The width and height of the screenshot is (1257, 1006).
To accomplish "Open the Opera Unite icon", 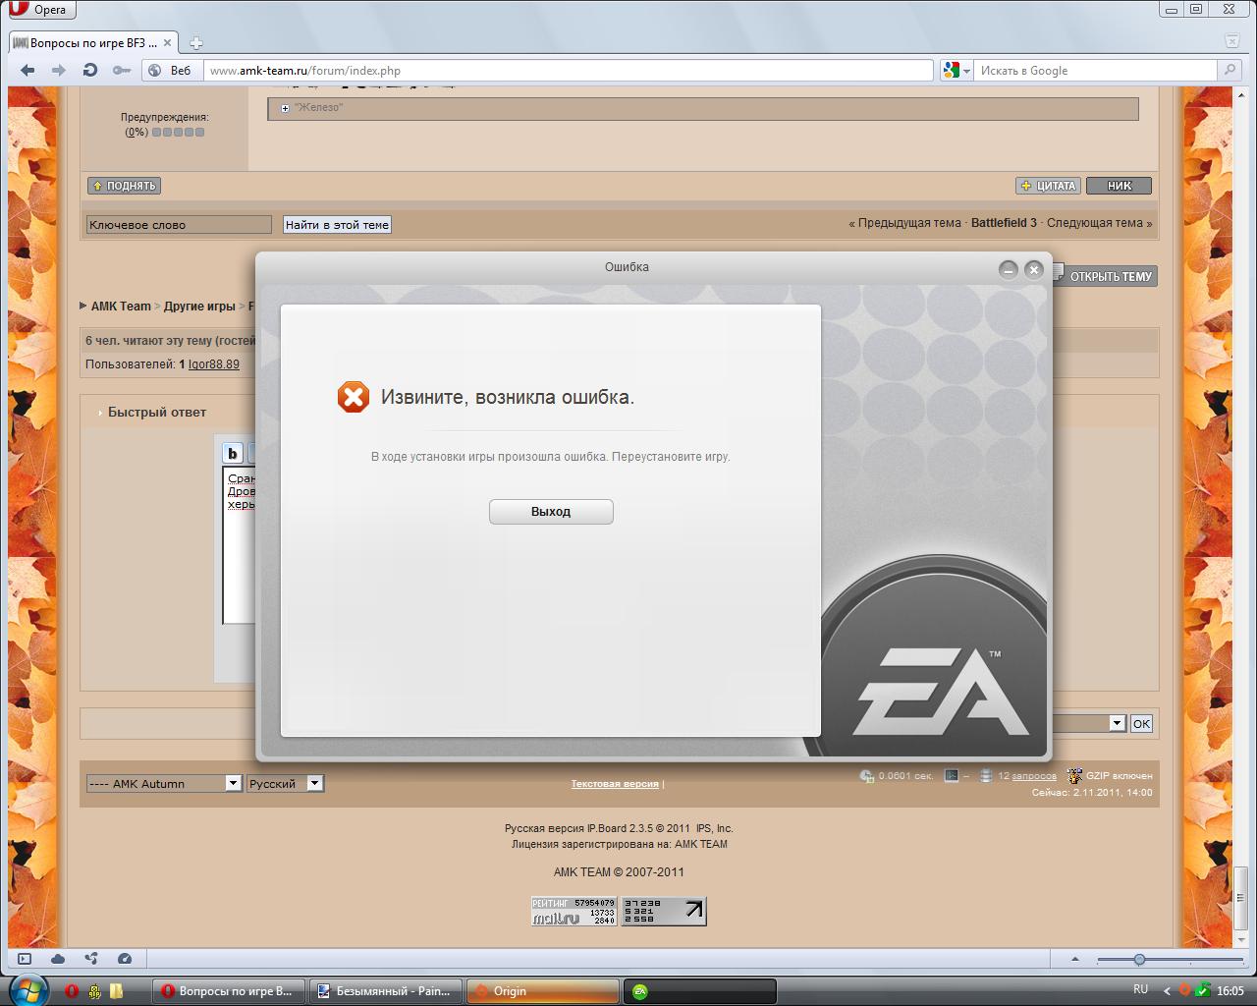I will (91, 959).
